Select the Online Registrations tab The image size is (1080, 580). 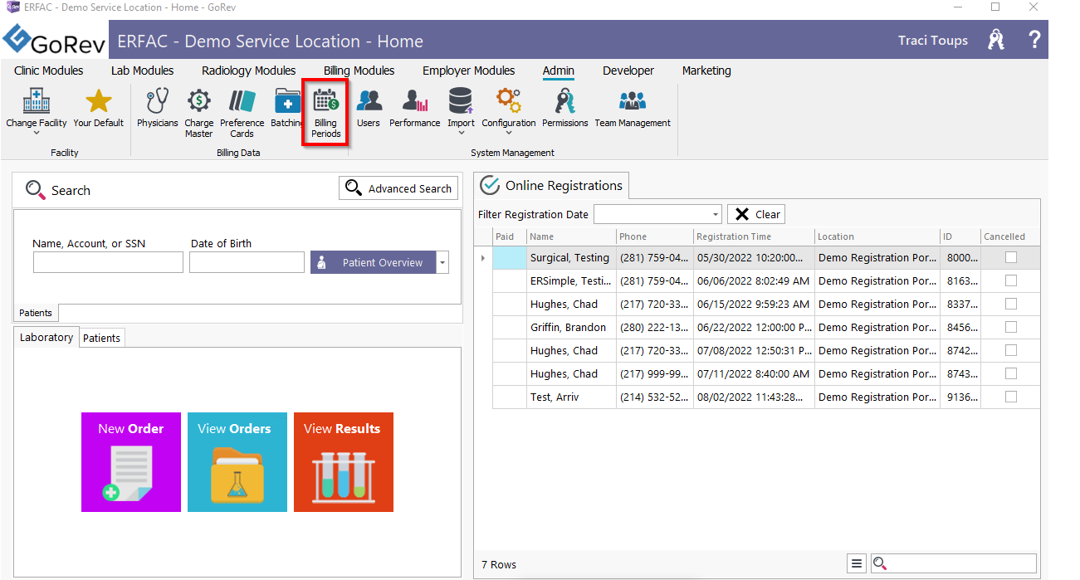[551, 185]
